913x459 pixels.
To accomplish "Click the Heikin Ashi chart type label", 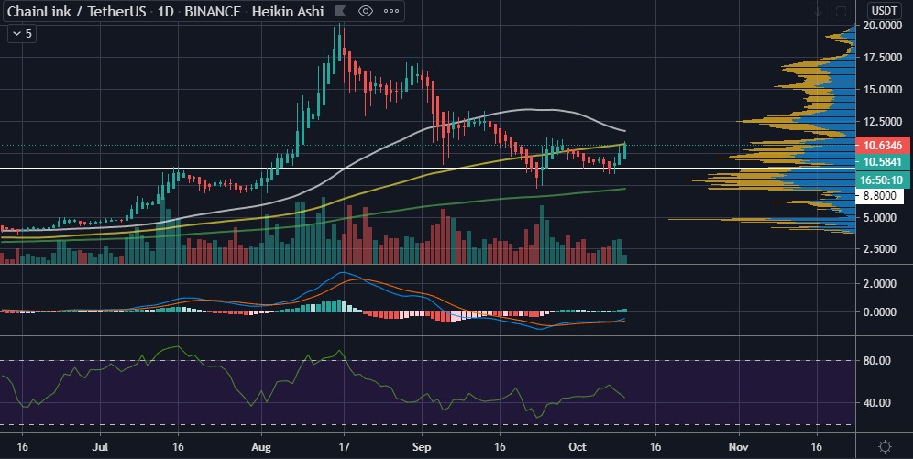I will click(288, 11).
